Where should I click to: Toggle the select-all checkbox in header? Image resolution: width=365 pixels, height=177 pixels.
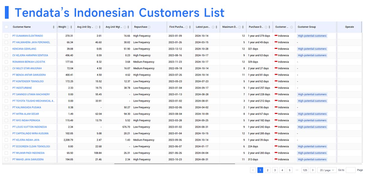(x=6, y=27)
